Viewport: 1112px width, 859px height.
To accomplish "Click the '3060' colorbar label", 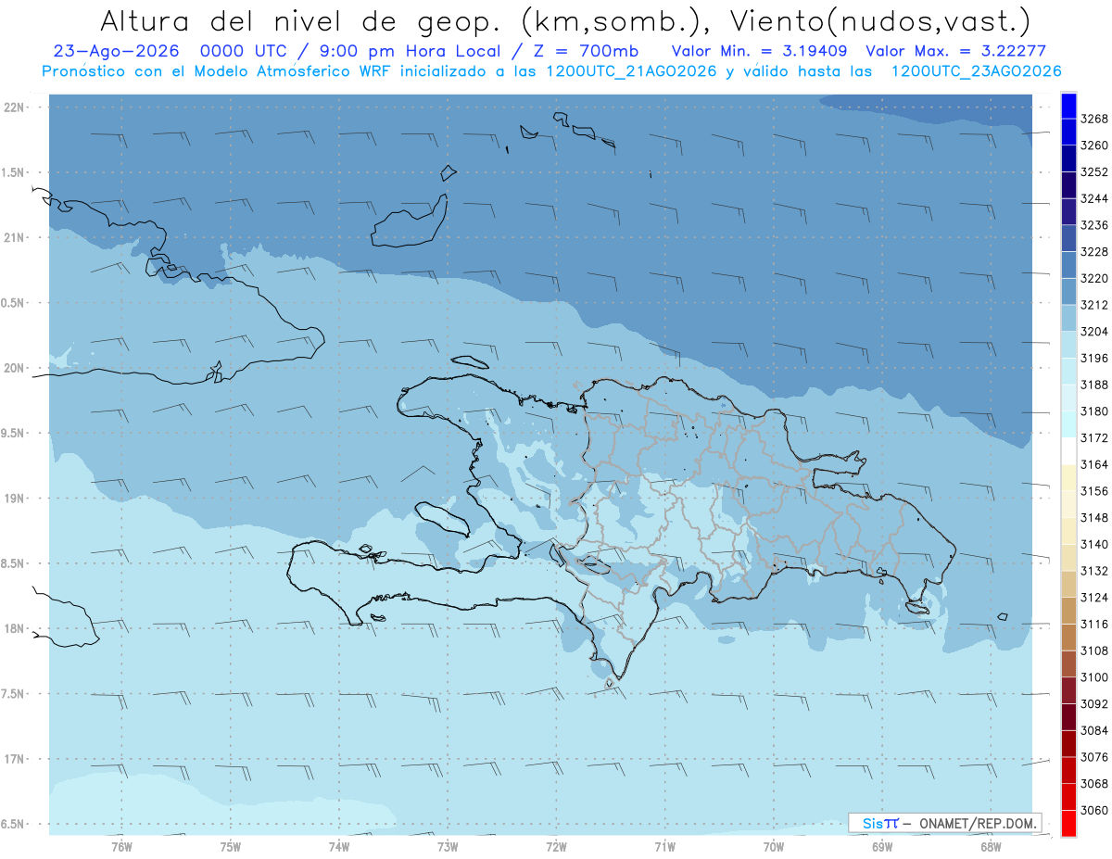I will click(1094, 810).
